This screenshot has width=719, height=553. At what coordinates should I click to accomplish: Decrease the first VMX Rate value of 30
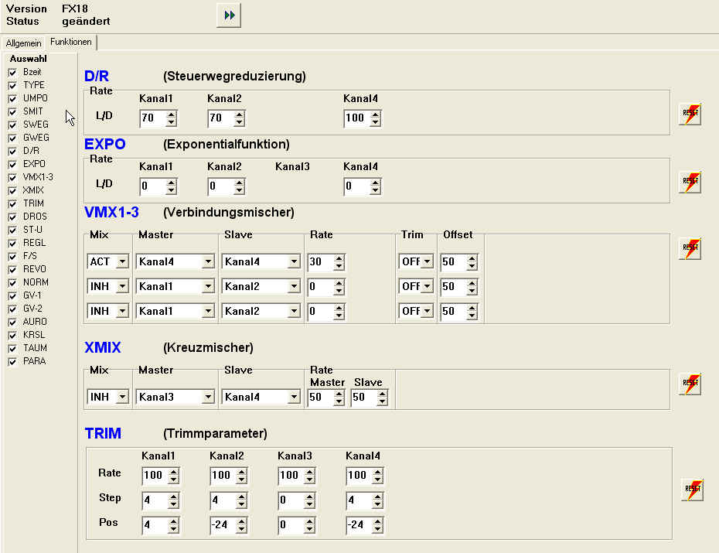click(339, 266)
